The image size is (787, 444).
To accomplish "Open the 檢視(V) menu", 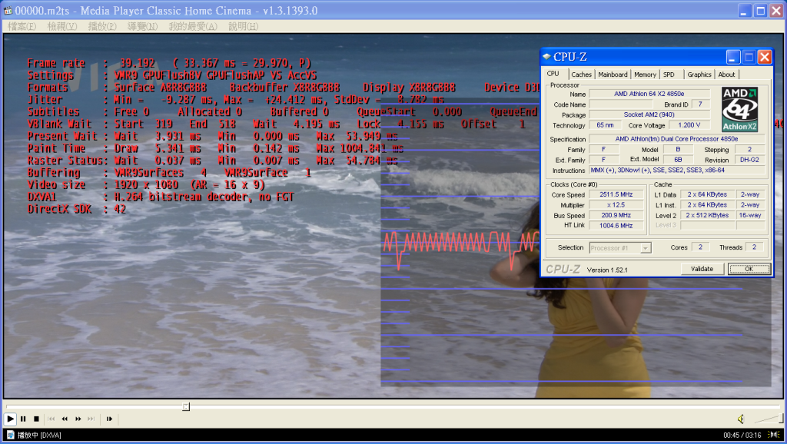I will click(62, 26).
